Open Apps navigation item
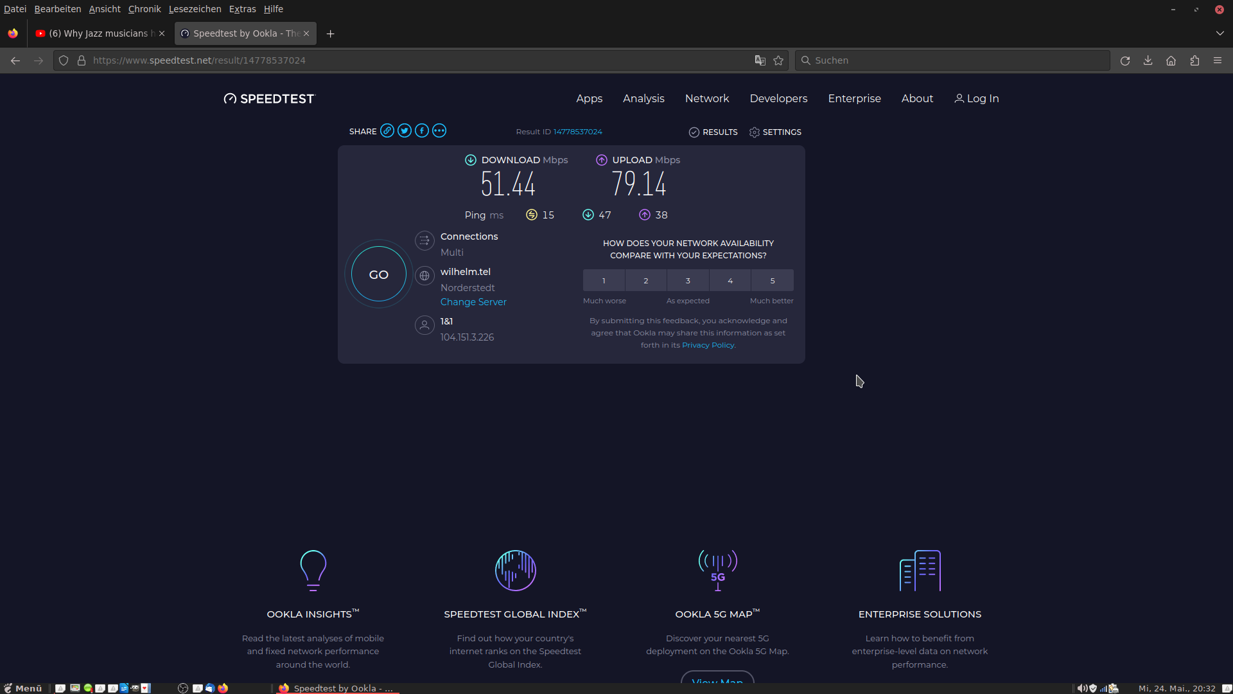Viewport: 1233px width, 694px height. point(589,99)
